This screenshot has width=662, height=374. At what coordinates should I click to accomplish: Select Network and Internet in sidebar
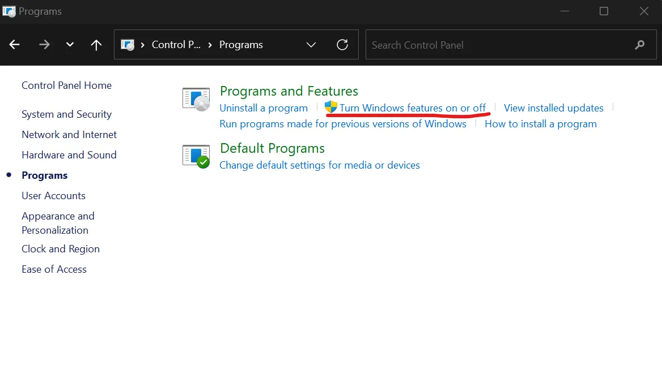[69, 135]
